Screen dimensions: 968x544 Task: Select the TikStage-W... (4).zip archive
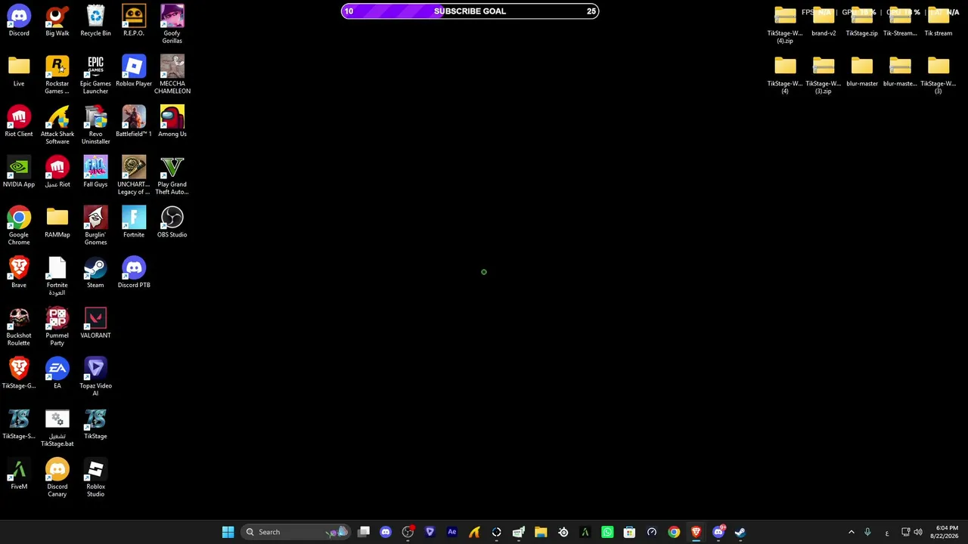[785, 24]
